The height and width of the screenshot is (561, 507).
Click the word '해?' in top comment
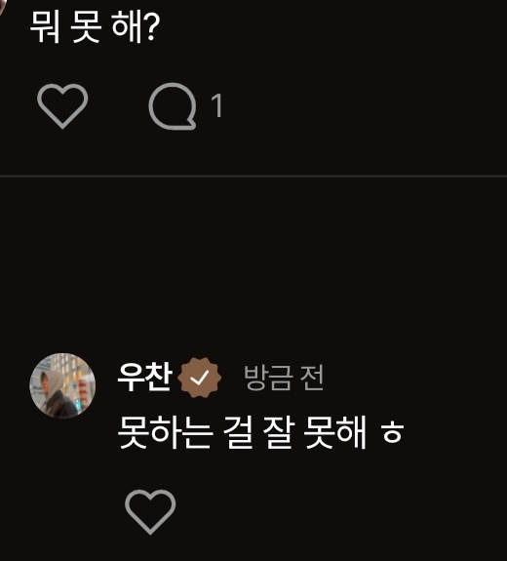pyautogui.click(x=136, y=27)
